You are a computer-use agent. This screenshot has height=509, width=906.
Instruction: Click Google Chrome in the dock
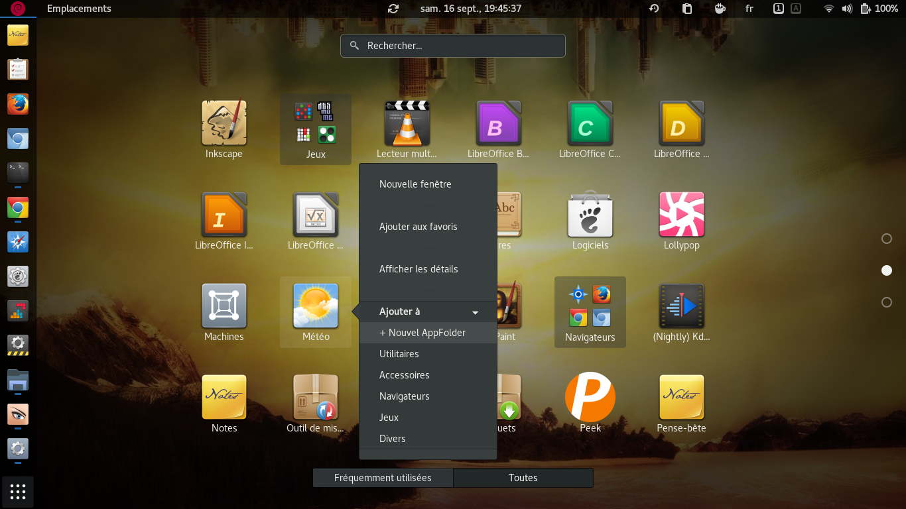click(x=18, y=207)
